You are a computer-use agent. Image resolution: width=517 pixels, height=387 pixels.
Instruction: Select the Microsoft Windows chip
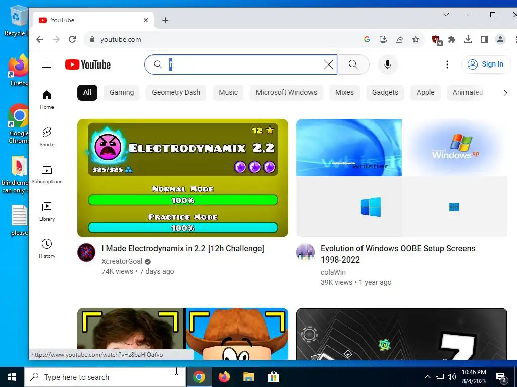pos(286,93)
